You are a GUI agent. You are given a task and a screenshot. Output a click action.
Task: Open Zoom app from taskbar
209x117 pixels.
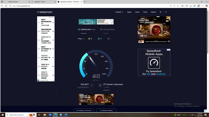(x=50, y=115)
